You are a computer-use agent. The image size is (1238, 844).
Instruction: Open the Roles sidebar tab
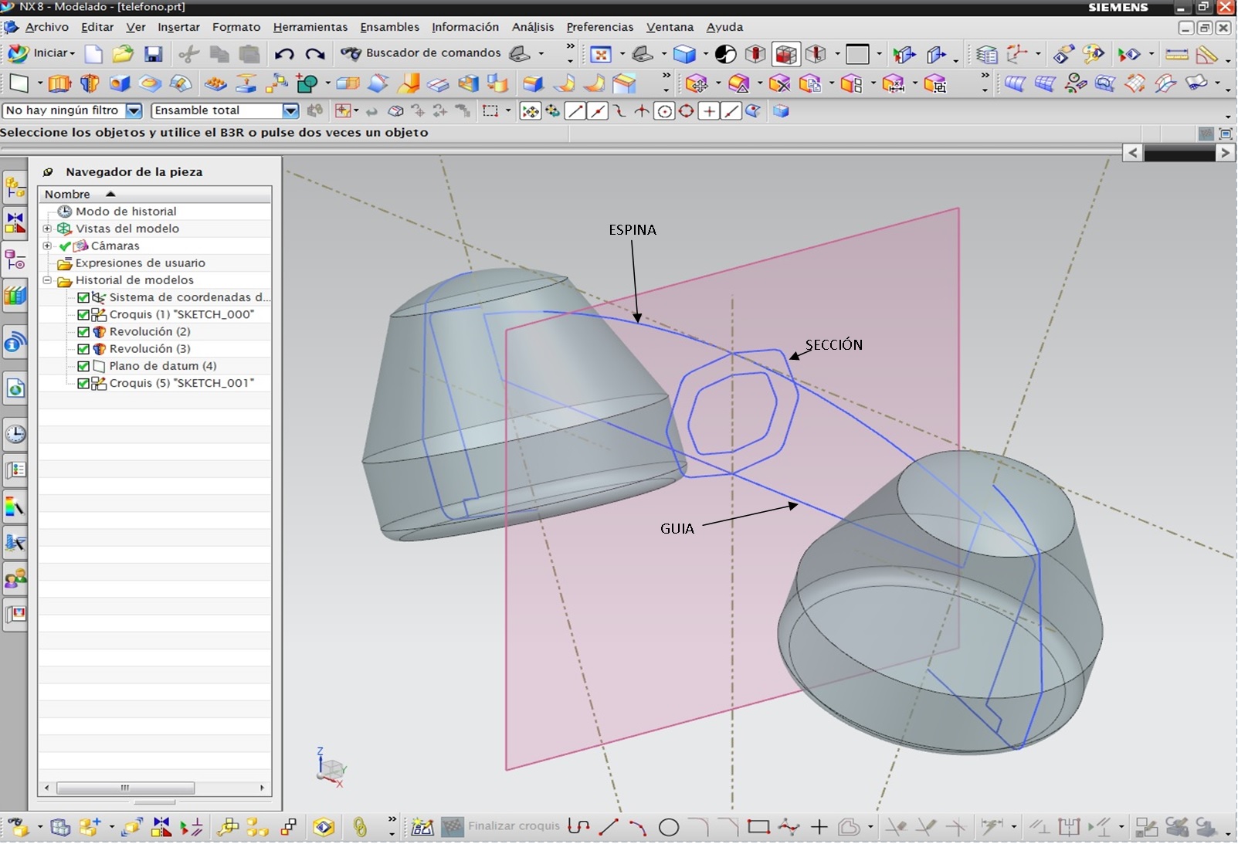(x=15, y=578)
